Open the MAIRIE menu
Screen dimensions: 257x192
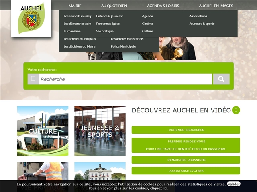[75, 6]
